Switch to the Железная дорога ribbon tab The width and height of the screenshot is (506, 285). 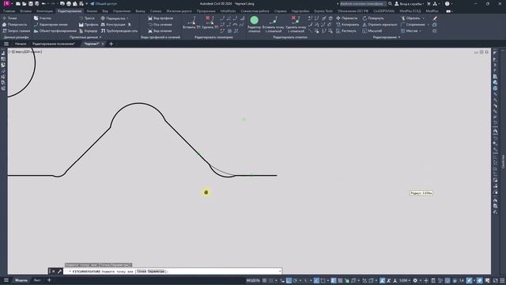[x=179, y=11]
